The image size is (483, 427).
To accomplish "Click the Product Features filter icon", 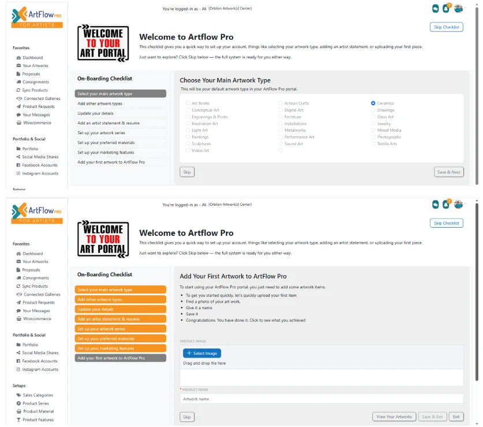I will (18, 420).
